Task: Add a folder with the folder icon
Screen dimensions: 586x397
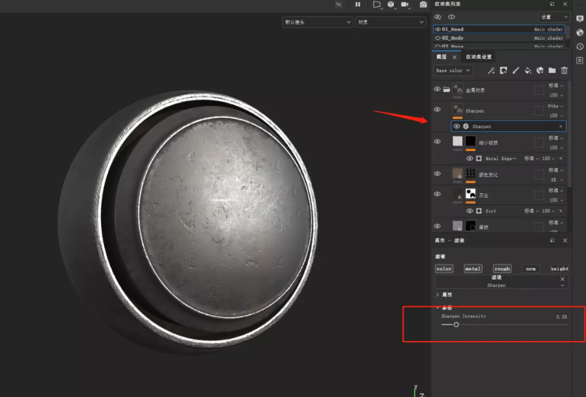Action: click(552, 70)
